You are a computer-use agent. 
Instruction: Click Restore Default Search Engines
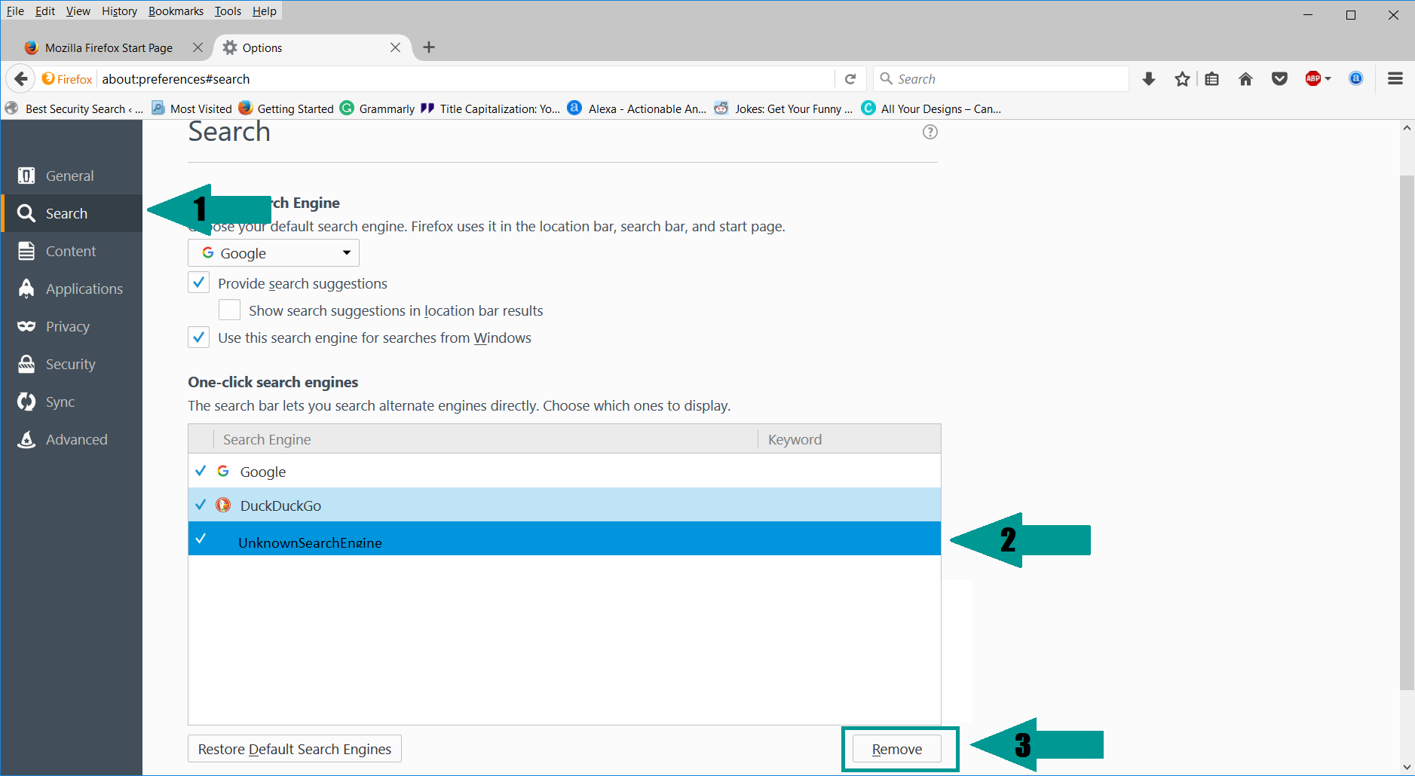click(294, 749)
